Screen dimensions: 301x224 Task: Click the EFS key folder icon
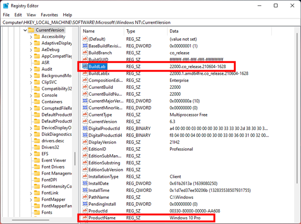(x=37, y=154)
